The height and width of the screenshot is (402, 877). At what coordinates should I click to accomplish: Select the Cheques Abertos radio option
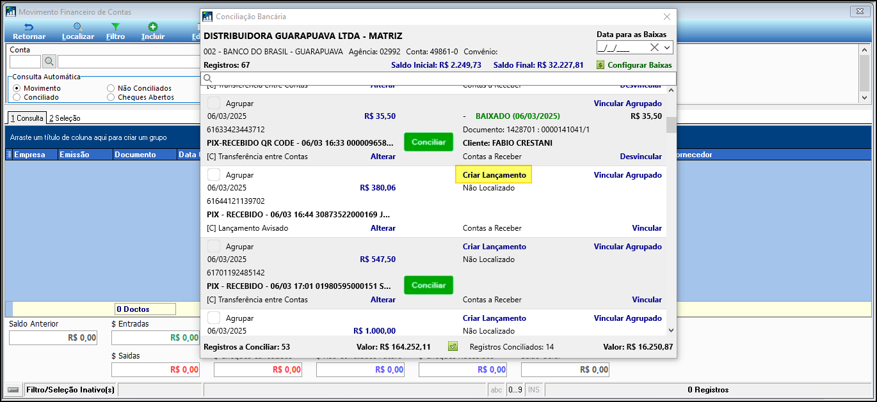pos(111,97)
